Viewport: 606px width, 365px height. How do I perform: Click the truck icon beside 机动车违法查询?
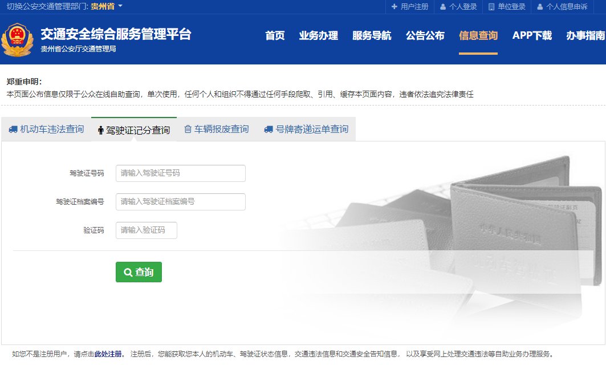[13, 129]
